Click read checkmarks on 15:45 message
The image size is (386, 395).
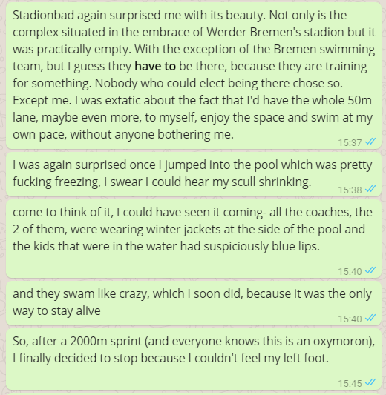coord(370,382)
